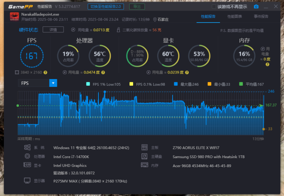Click the help icon under memory 0 度
This screenshot has width=284, height=196.
pos(267,64)
